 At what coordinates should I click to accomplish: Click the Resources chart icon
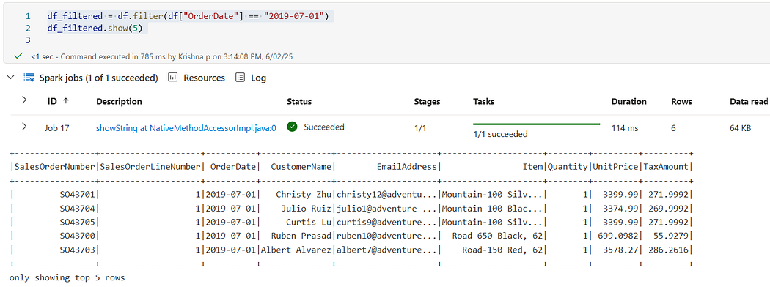click(x=173, y=78)
